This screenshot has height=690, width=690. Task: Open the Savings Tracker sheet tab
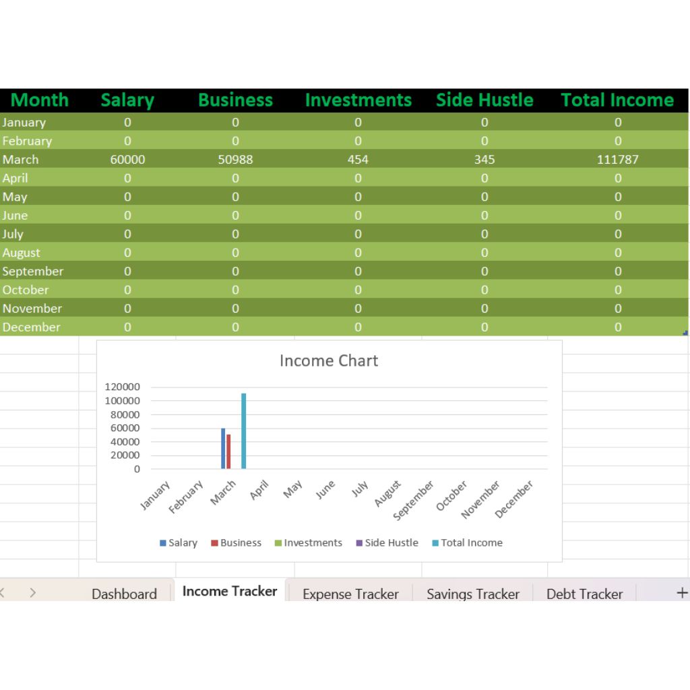473,594
